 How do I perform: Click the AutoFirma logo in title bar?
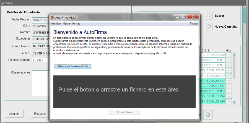(x=52, y=17)
